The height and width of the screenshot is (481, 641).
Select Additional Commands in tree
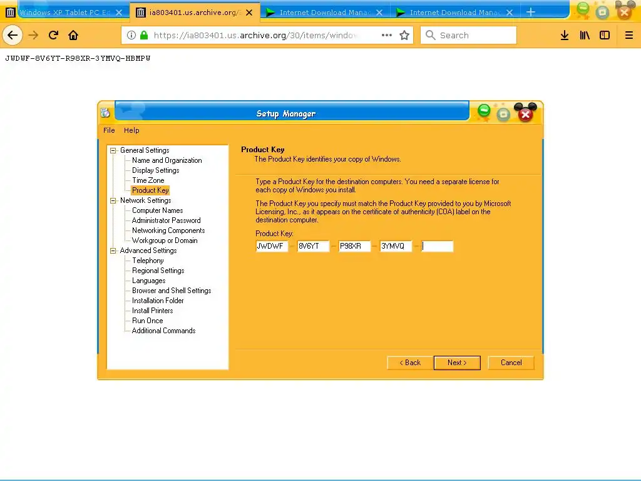163,331
